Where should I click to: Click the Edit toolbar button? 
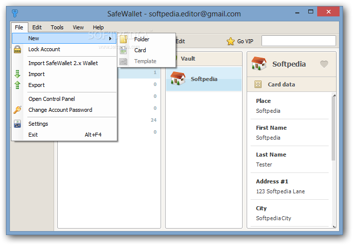[x=180, y=41]
